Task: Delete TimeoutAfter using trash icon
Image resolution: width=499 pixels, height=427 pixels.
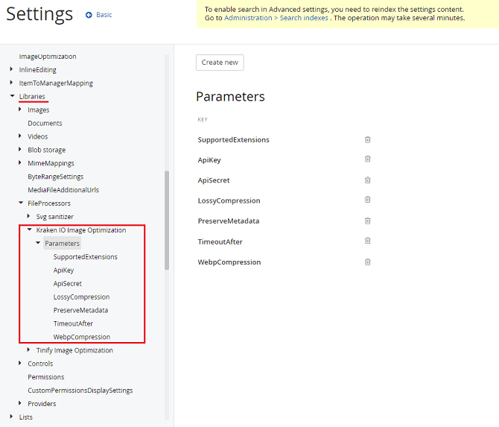Action: pyautogui.click(x=367, y=241)
